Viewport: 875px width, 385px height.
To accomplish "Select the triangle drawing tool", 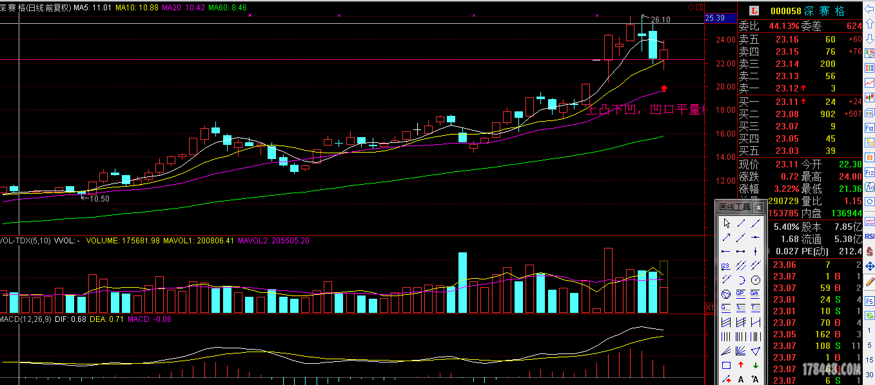I will click(x=755, y=351).
